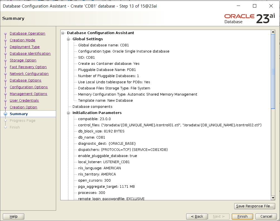This screenshot has width=280, height=221.
Task: Open the Deployment Type step
Action: coord(25,47)
